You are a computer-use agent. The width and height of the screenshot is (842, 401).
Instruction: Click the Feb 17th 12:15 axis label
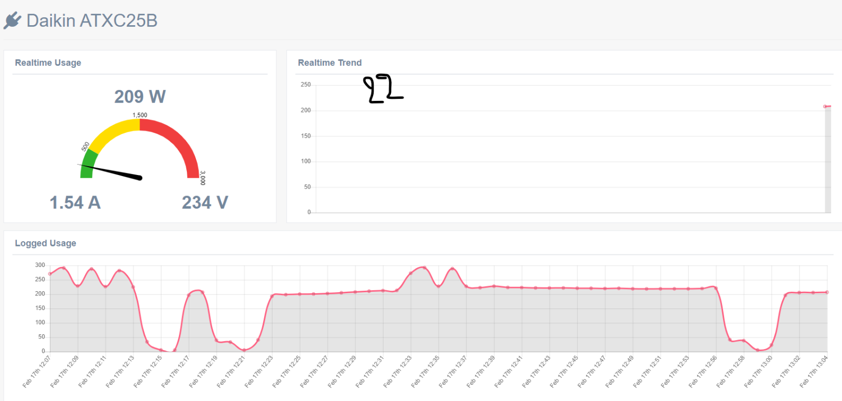coord(148,372)
